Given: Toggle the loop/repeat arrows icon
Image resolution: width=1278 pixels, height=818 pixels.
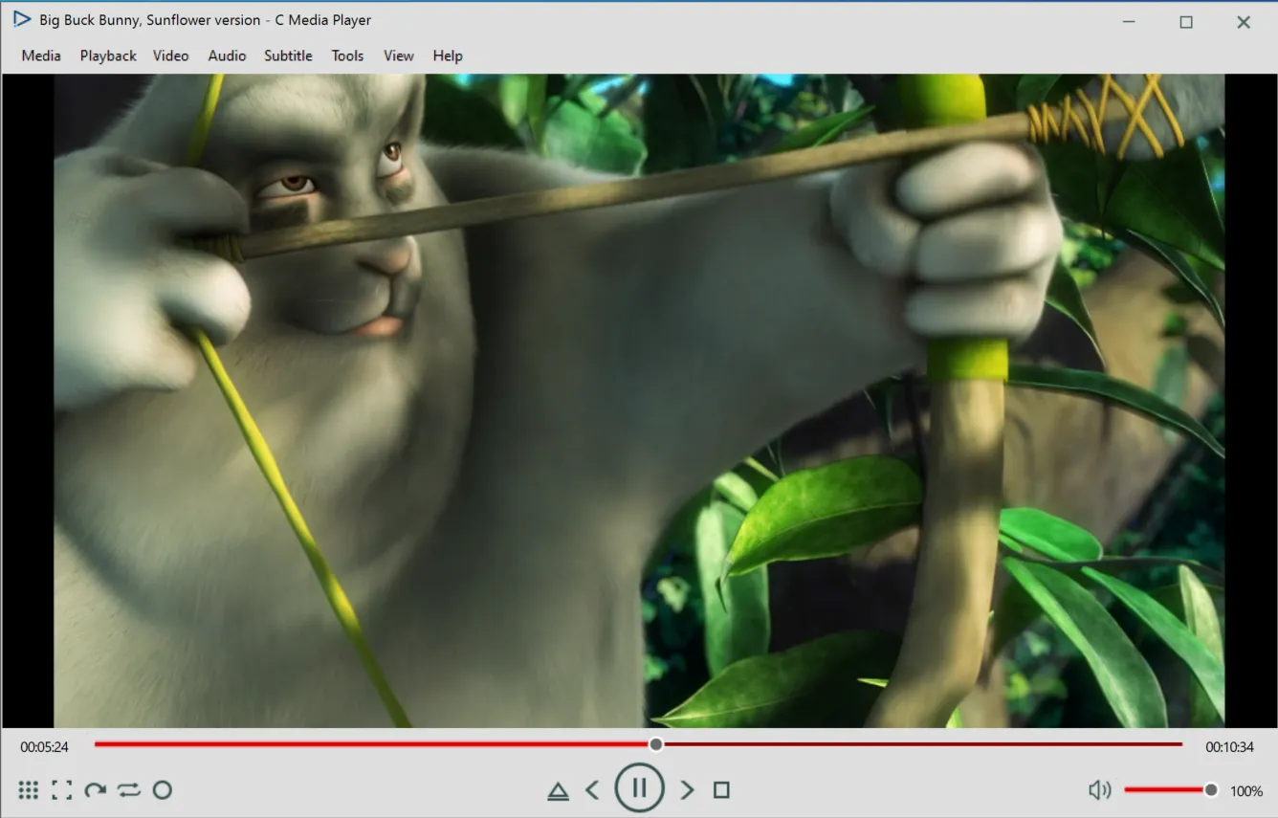Looking at the screenshot, I should coord(128,790).
